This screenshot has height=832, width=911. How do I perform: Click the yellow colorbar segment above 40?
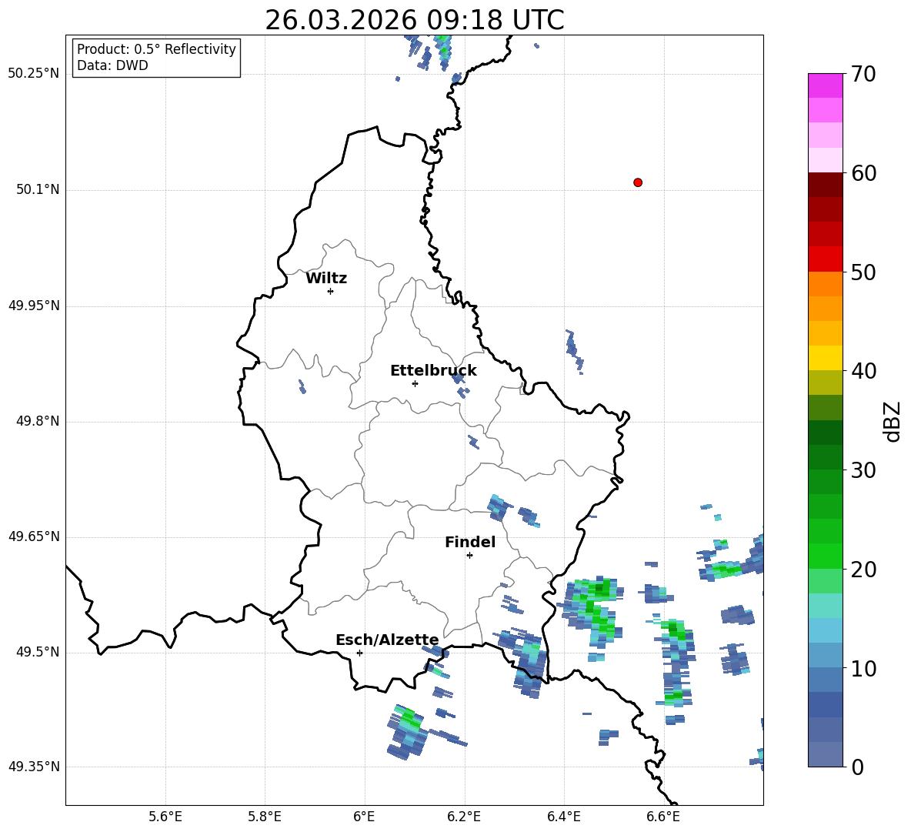(825, 358)
